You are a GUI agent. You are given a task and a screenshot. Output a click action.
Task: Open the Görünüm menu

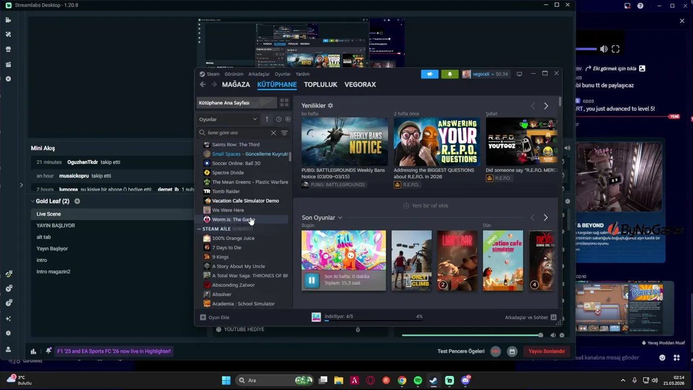(x=234, y=74)
